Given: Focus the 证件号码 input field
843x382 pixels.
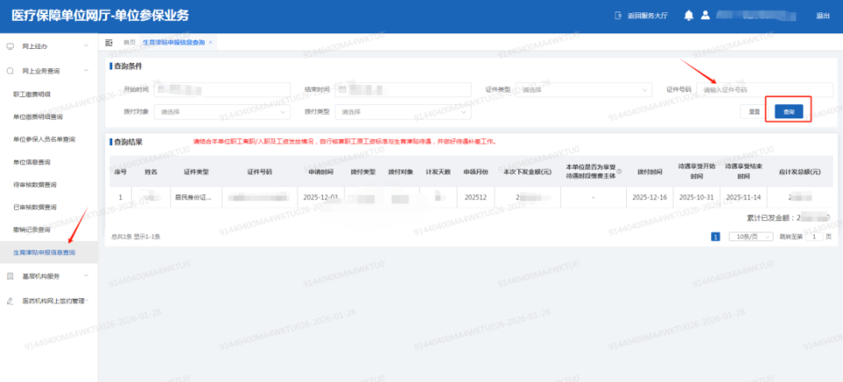Looking at the screenshot, I should pos(765,90).
